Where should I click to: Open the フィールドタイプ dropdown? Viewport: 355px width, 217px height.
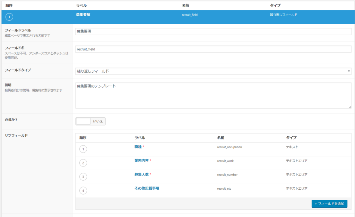[213, 71]
